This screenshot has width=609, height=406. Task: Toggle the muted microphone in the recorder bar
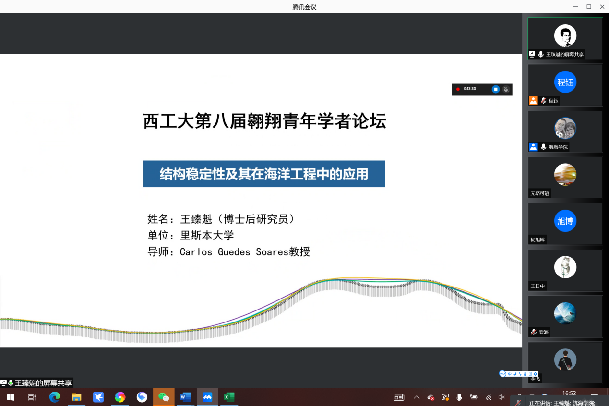[x=506, y=89]
